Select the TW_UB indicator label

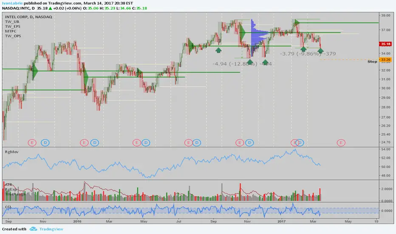pyautogui.click(x=12, y=22)
